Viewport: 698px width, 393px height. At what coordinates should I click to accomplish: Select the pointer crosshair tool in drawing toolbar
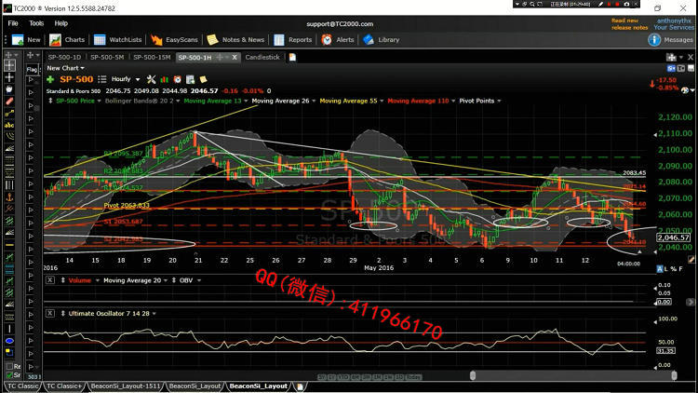click(9, 65)
